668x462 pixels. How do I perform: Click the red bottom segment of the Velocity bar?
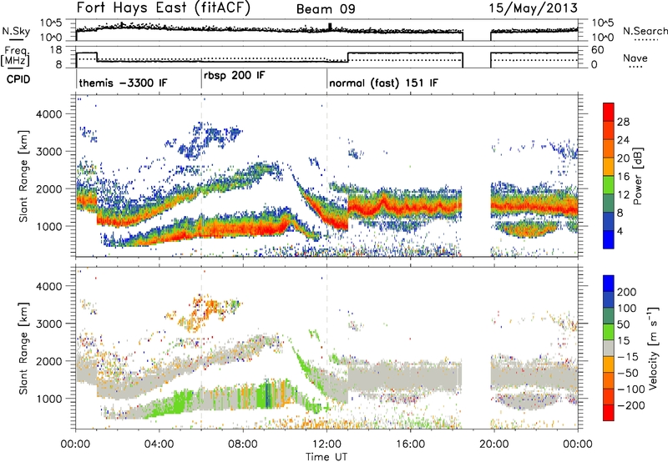(609, 413)
